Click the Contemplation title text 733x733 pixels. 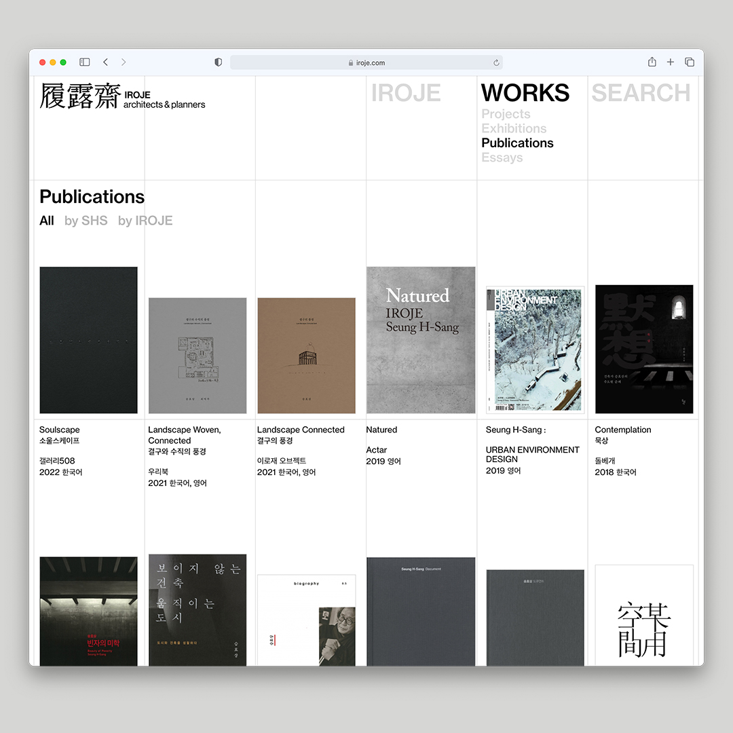point(622,430)
